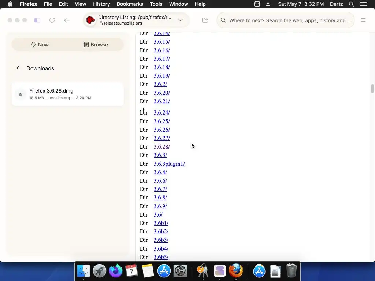
Task: Open the Edit menu
Action: pos(63,4)
